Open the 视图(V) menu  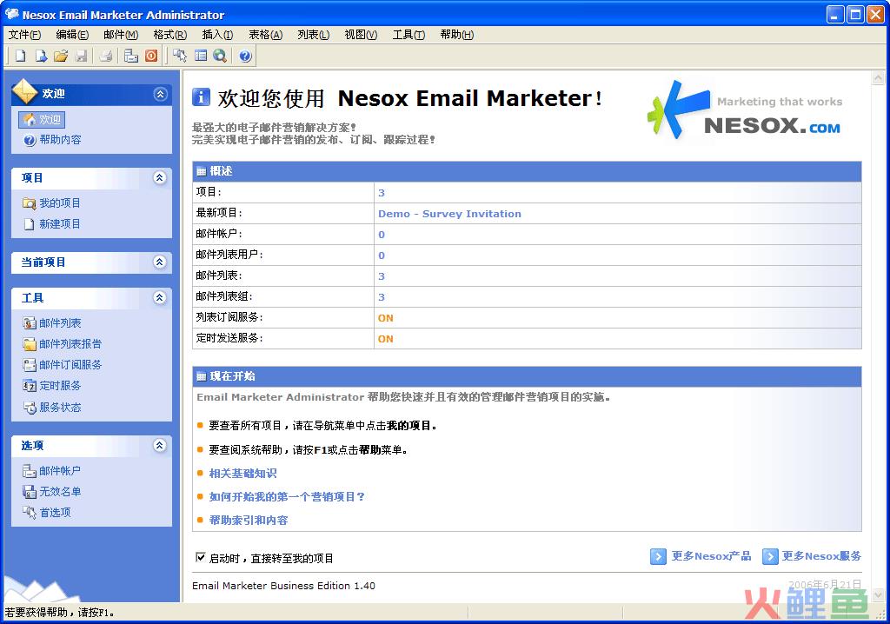coord(361,35)
